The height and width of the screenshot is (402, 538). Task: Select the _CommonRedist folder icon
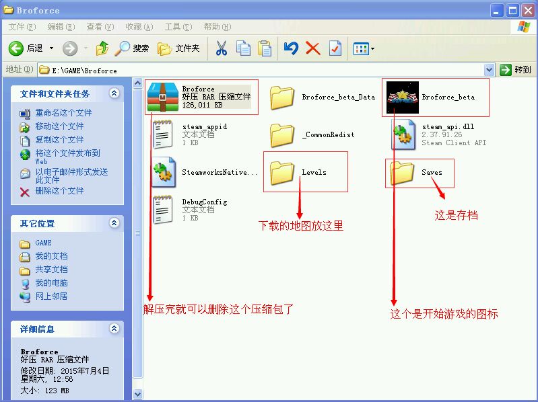[x=282, y=135]
